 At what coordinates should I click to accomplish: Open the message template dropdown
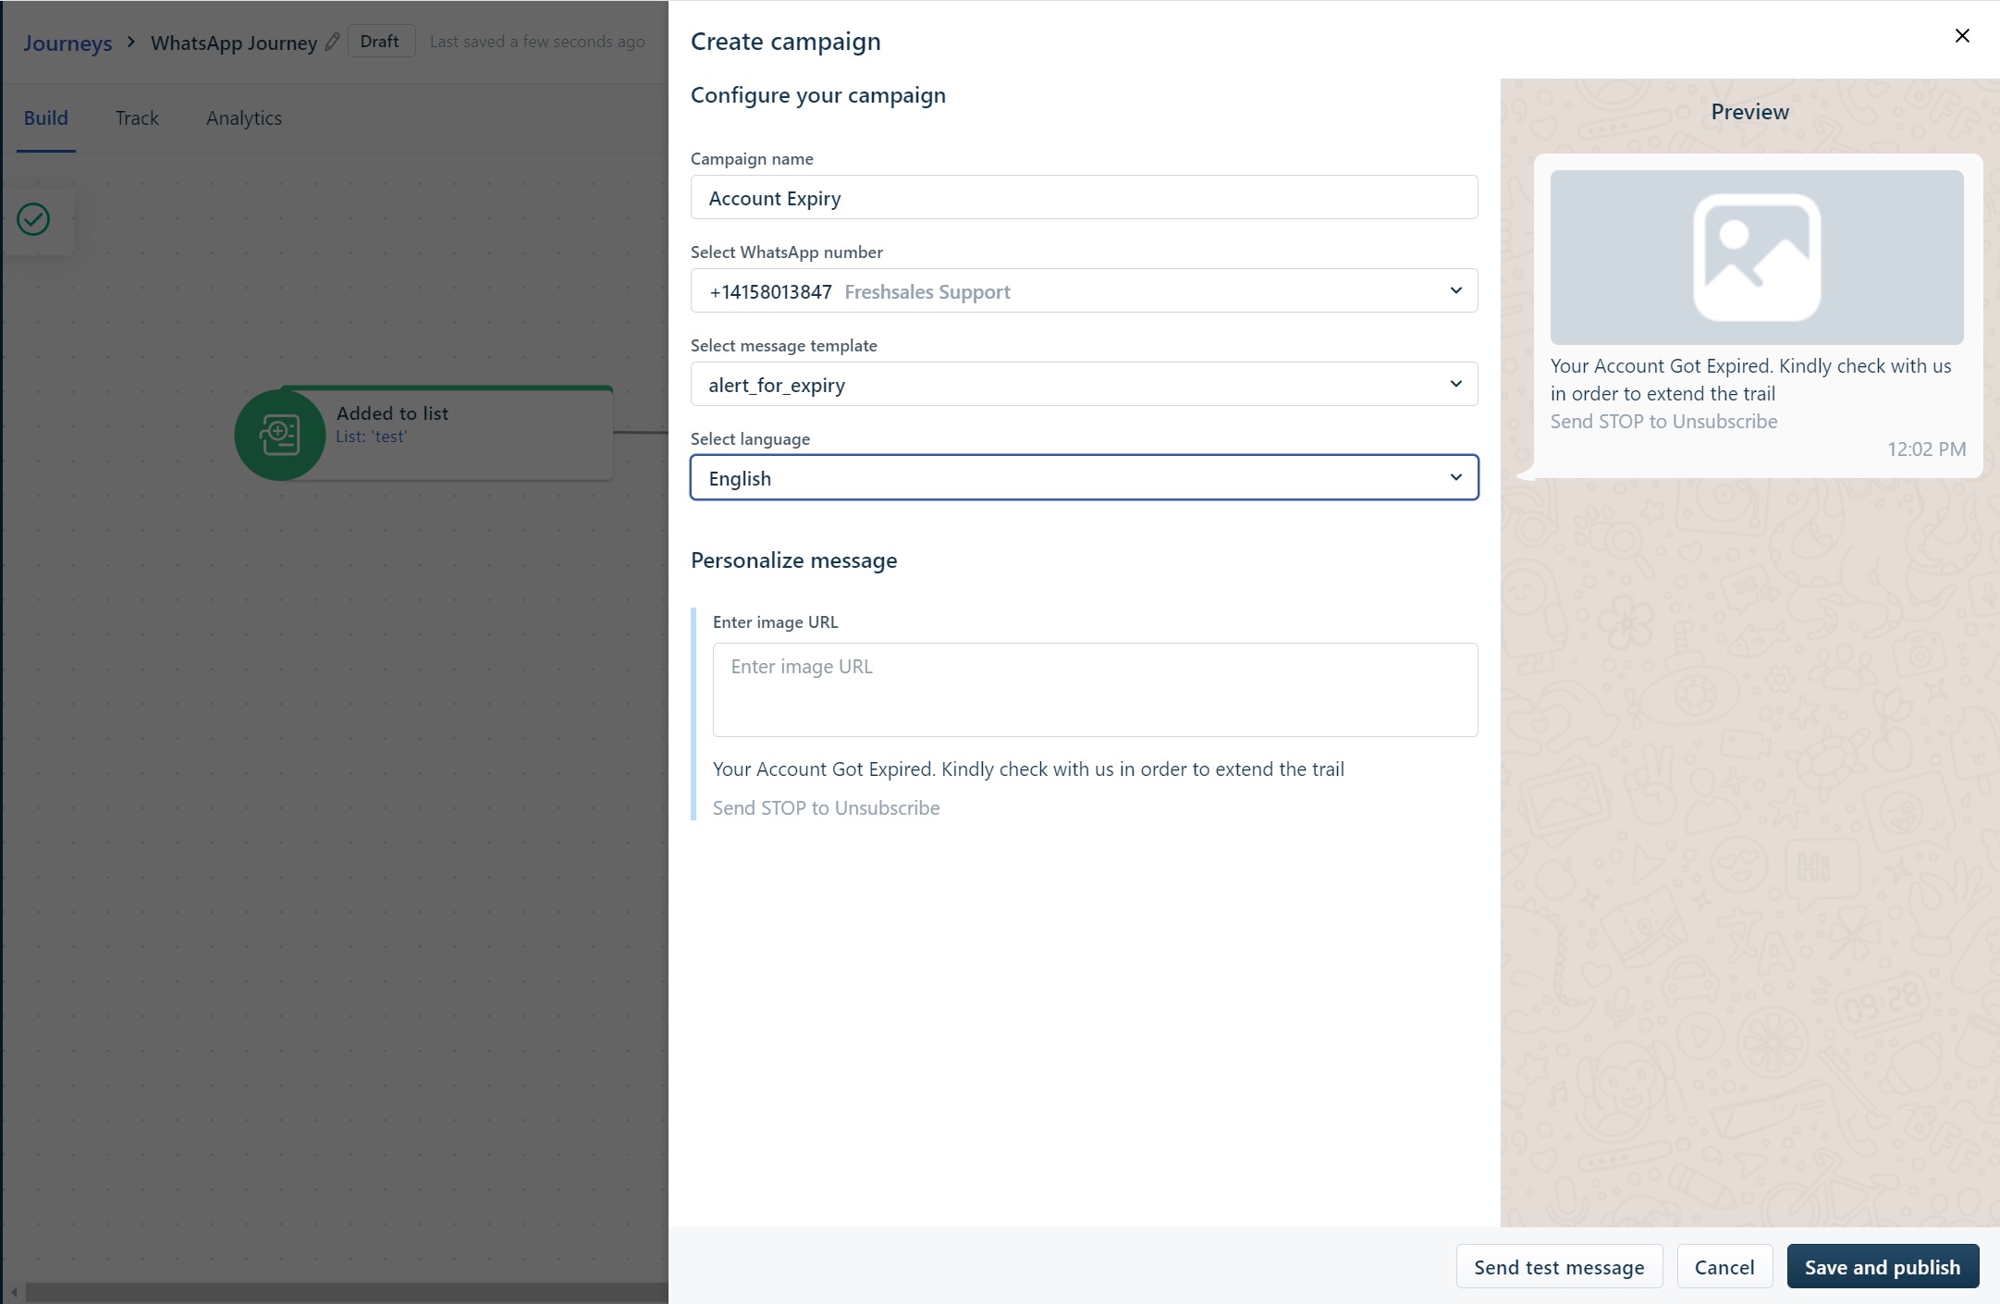point(1084,385)
